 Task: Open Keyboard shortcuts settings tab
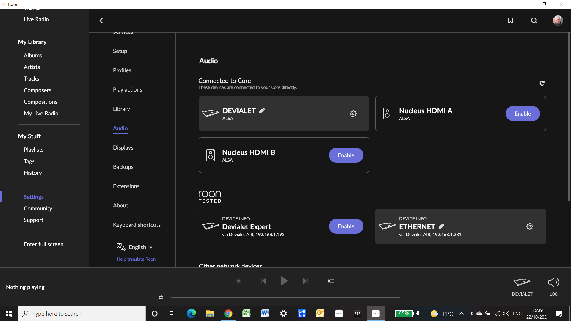(x=137, y=225)
